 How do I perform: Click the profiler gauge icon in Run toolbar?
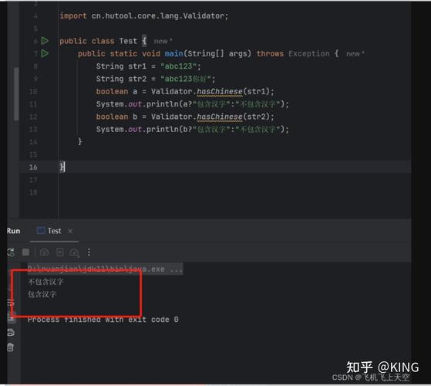click(x=74, y=252)
